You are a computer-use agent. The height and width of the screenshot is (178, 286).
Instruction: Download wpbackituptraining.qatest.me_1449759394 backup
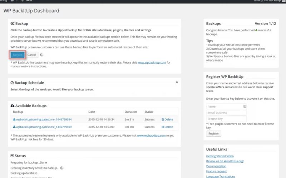(44, 119)
